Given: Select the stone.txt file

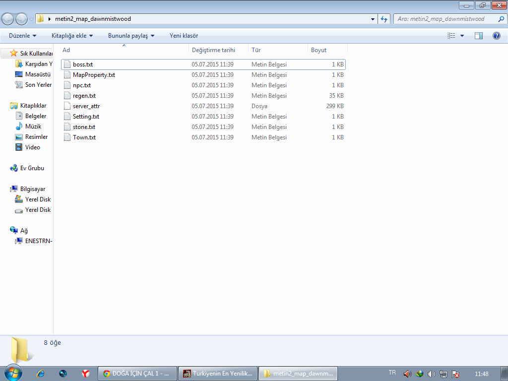Looking at the screenshot, I should pos(203,127).
